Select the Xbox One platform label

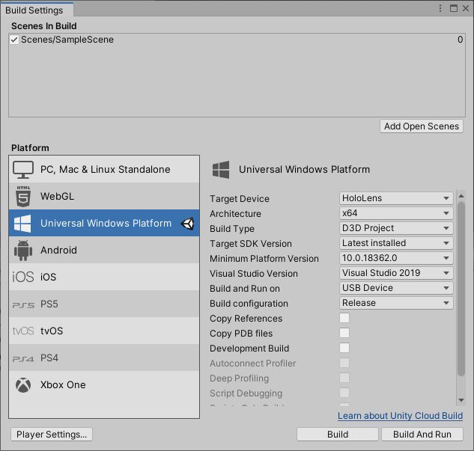tap(63, 385)
